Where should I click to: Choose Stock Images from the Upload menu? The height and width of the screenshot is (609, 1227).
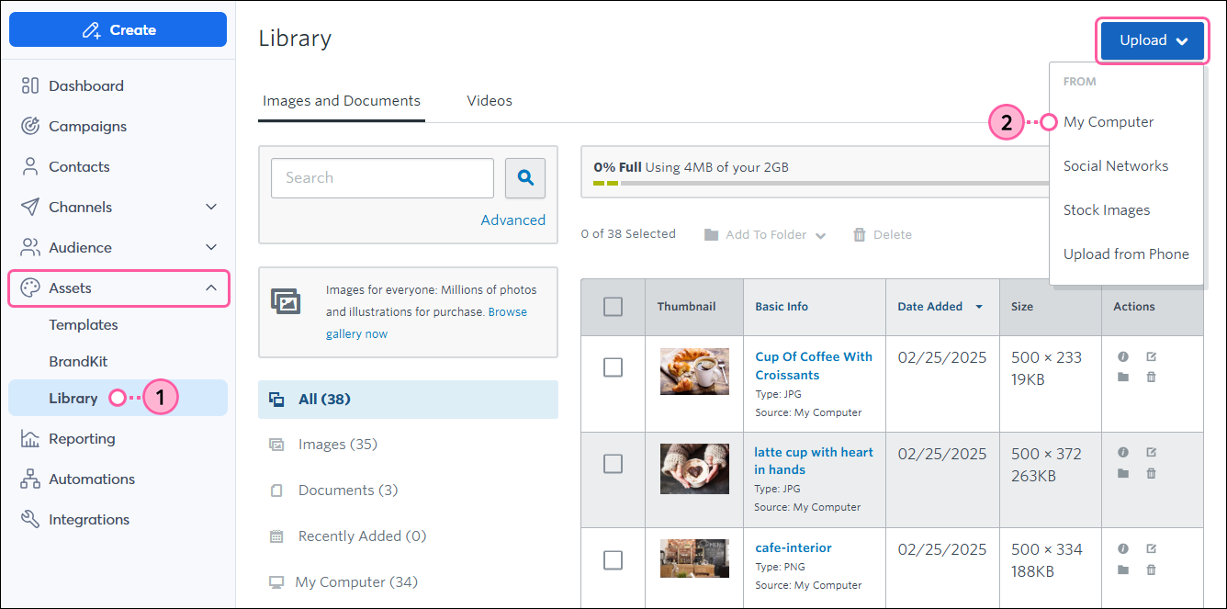point(1107,209)
